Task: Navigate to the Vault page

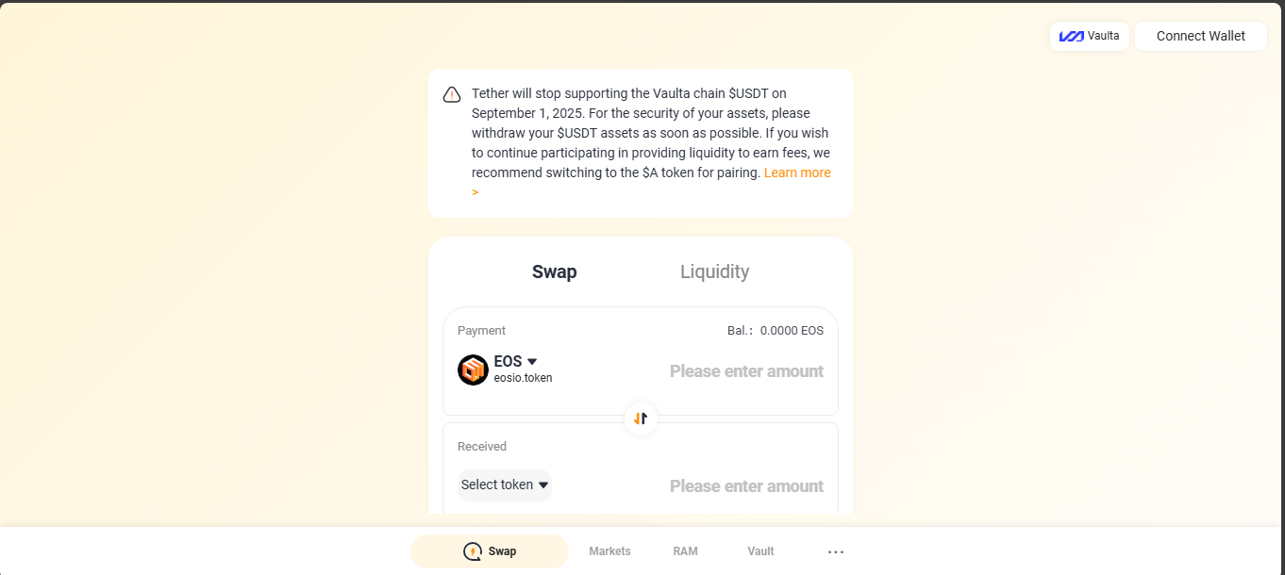Action: pyautogui.click(x=760, y=551)
